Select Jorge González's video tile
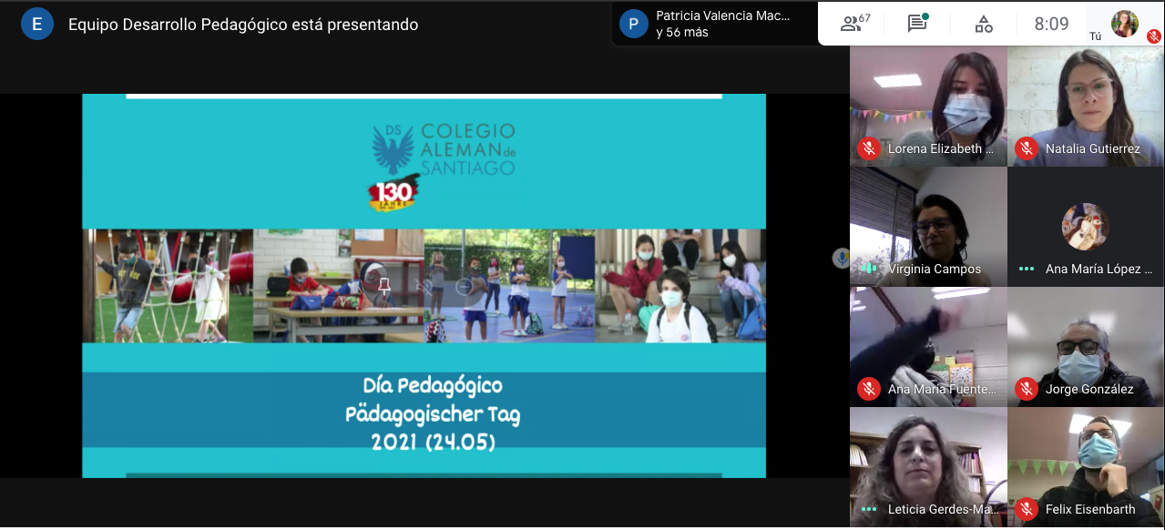 [x=1086, y=347]
